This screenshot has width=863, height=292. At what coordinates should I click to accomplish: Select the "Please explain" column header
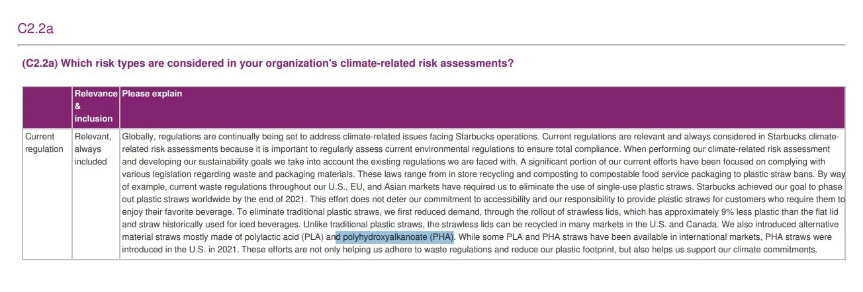pyautogui.click(x=152, y=94)
